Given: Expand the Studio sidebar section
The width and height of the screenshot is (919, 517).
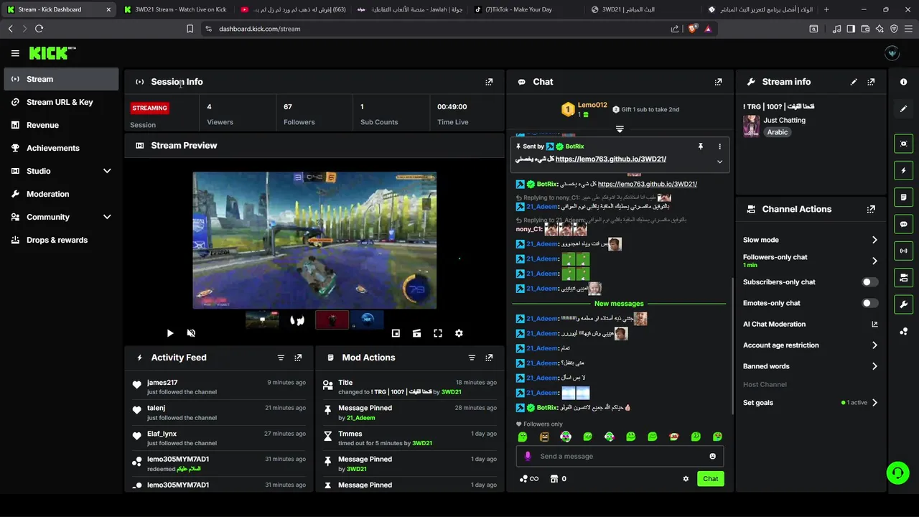Looking at the screenshot, I should click(x=107, y=171).
